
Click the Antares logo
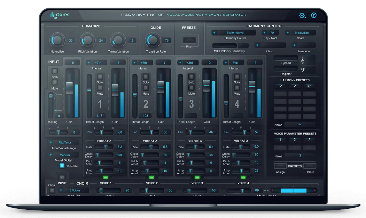point(59,15)
